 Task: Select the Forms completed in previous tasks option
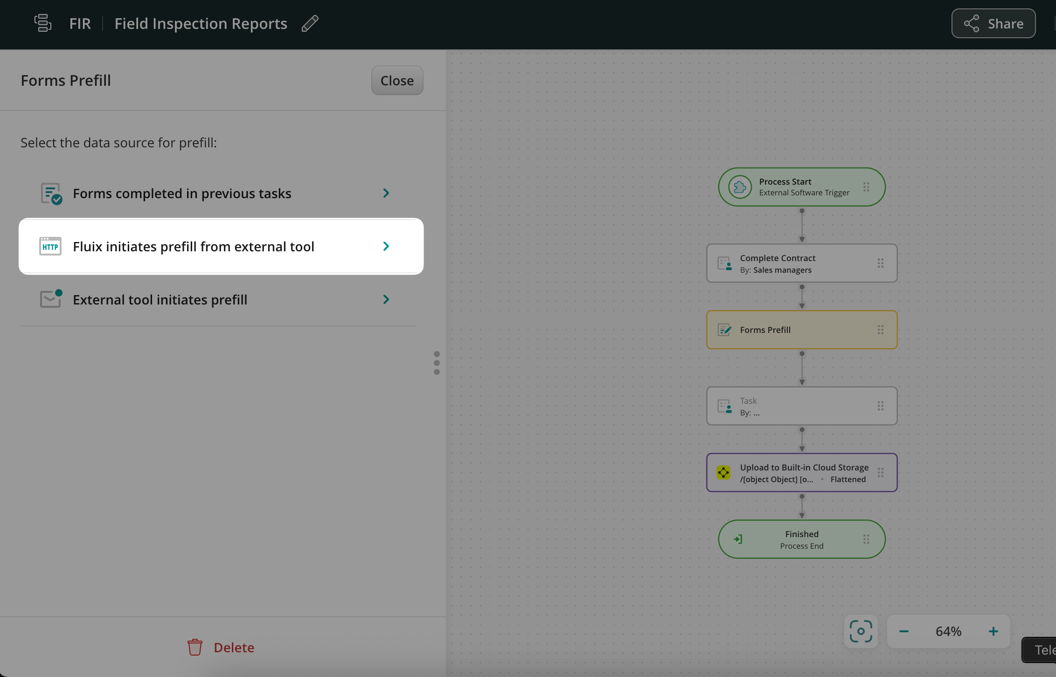pos(182,193)
